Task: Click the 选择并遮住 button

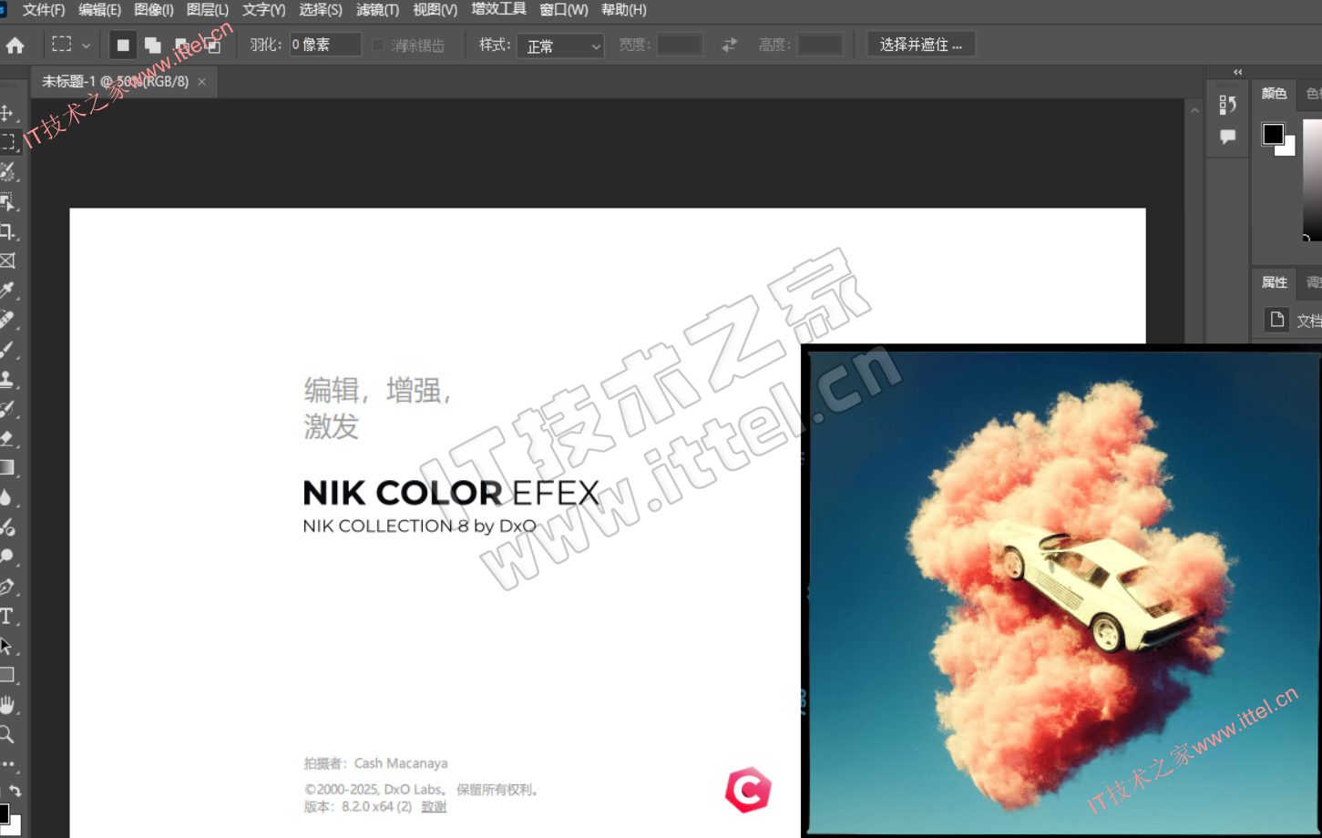Action: coord(920,45)
